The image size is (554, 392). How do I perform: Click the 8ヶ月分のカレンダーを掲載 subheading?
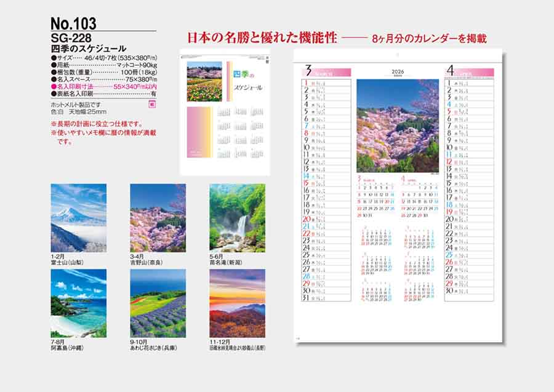pyautogui.click(x=429, y=39)
